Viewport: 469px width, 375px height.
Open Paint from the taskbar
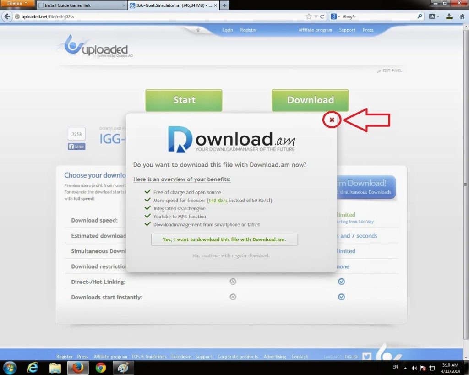123,368
